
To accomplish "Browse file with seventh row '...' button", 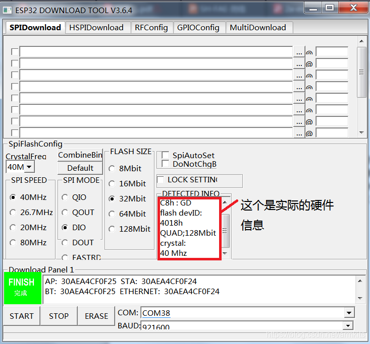I will pyautogui.click(x=299, y=122).
